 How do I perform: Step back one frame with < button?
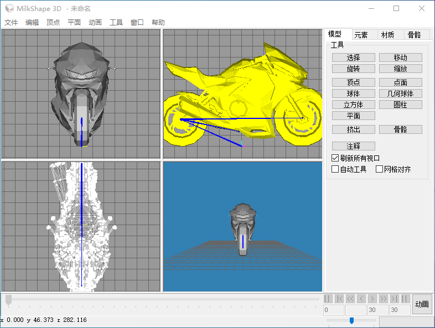pyautogui.click(x=361, y=299)
